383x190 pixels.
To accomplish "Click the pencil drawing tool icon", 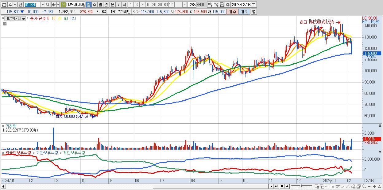I will (348, 187).
